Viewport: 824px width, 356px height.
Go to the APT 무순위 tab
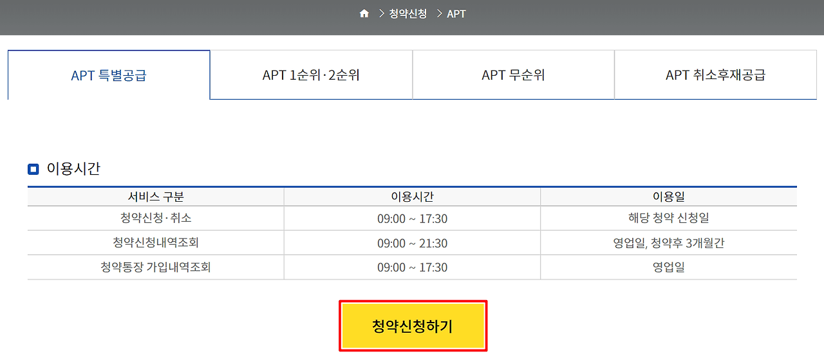click(513, 75)
